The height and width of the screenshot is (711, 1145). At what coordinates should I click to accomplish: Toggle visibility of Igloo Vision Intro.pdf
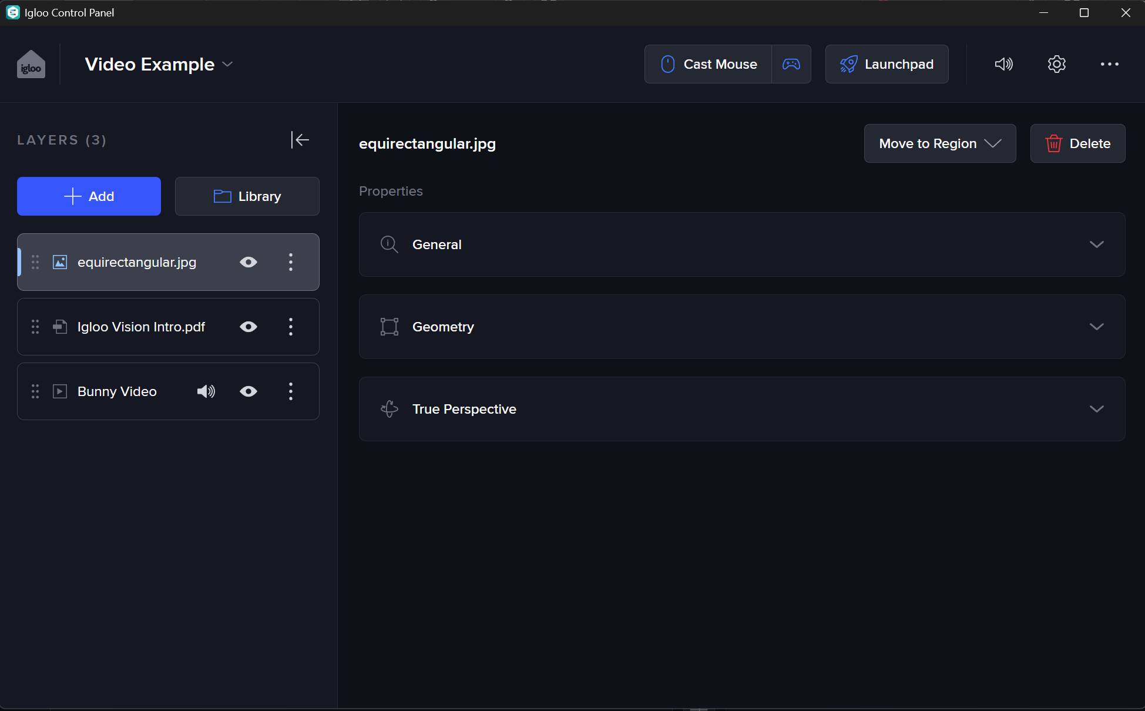point(249,327)
